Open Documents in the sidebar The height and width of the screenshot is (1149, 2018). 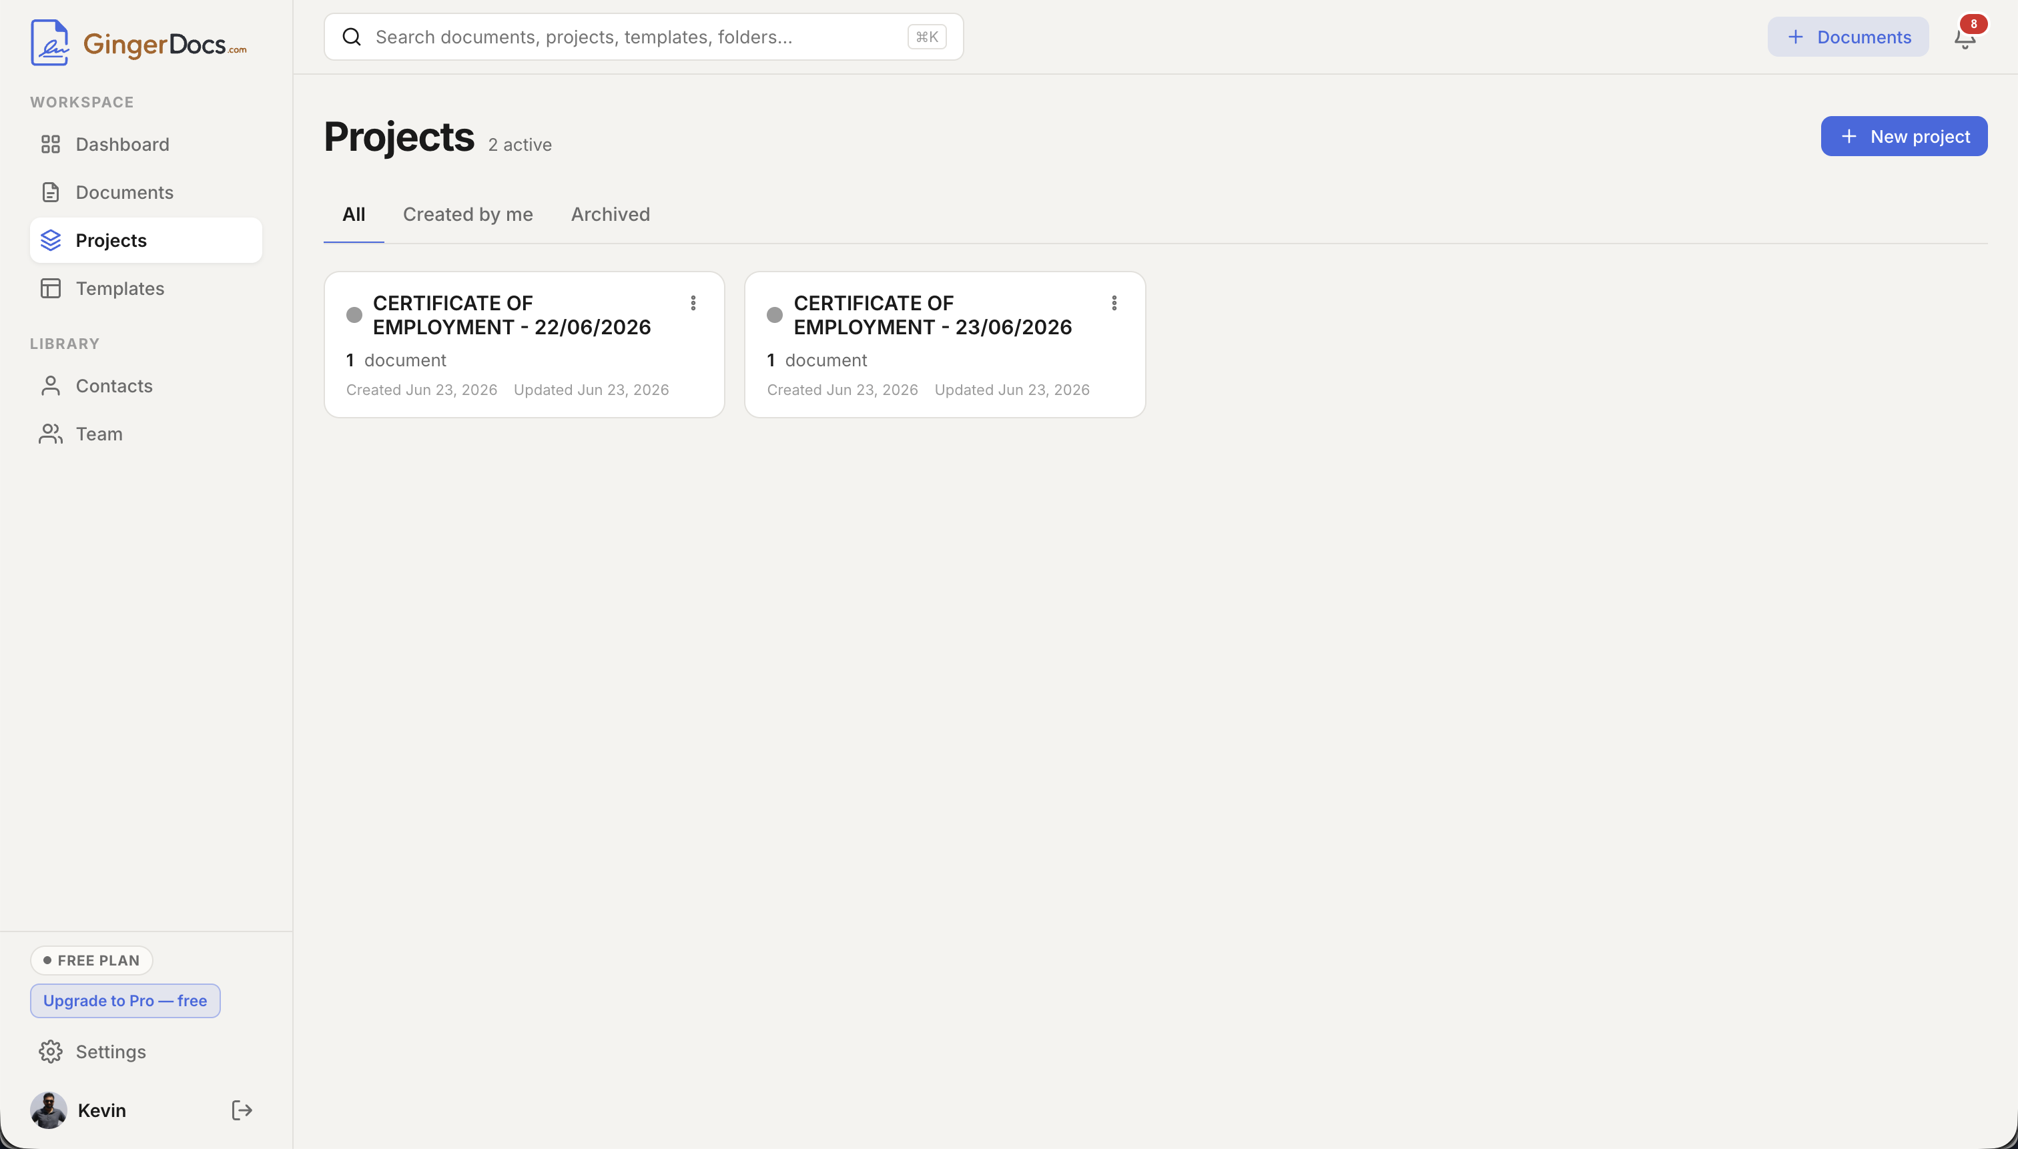point(146,193)
